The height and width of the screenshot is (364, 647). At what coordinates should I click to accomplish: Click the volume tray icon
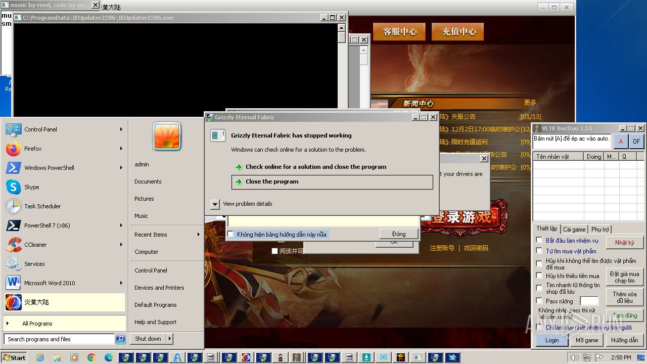pos(575,358)
